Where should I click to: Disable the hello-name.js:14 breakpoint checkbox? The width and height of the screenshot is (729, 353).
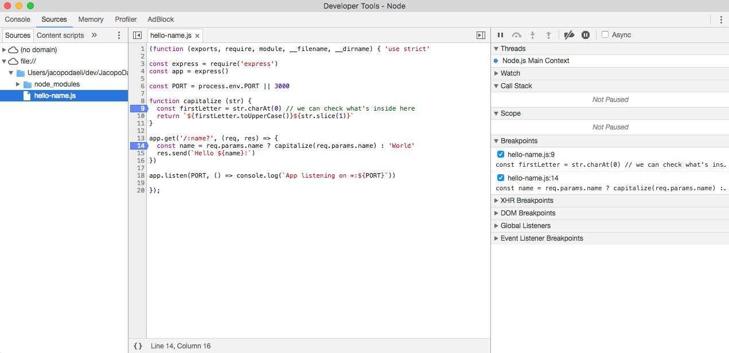point(501,178)
